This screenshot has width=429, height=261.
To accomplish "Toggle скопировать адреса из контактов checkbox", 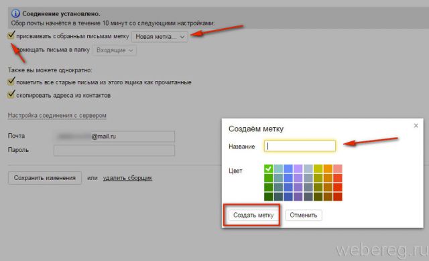I will tap(11, 94).
